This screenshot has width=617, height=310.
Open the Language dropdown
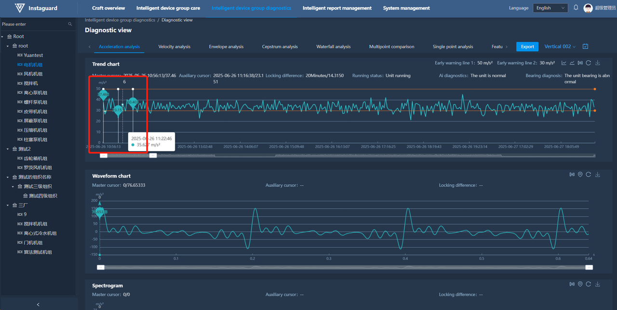tap(550, 8)
